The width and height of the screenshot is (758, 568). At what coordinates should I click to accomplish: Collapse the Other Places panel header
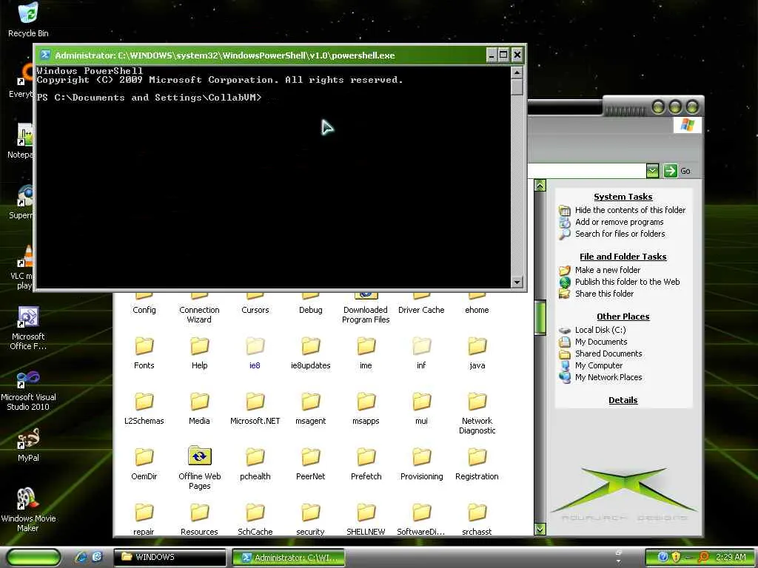coord(623,317)
